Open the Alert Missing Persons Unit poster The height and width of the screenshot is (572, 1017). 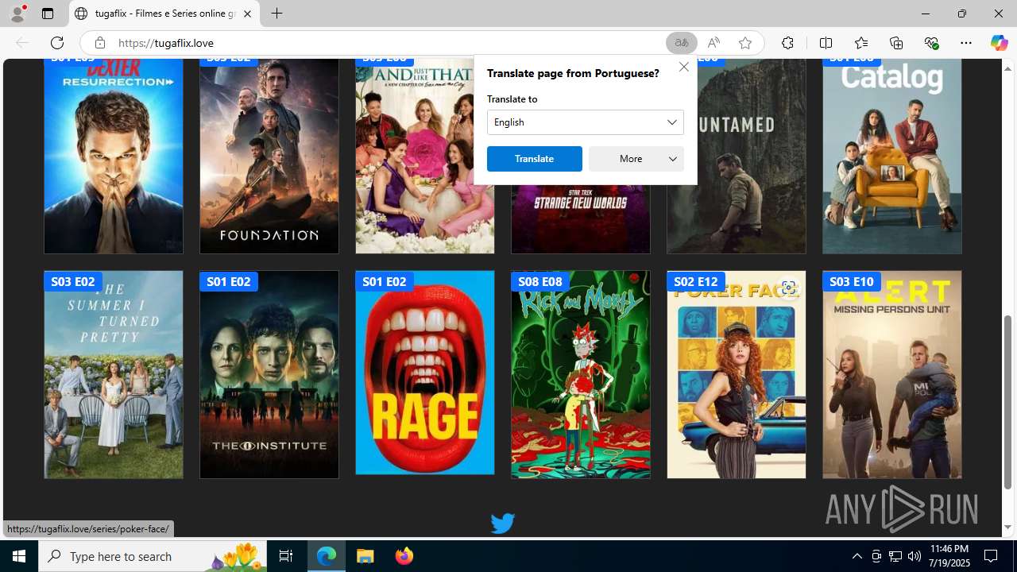click(892, 375)
